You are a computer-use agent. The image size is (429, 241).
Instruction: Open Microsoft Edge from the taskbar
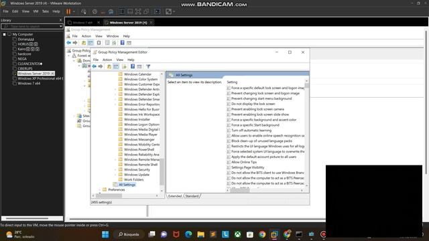pos(188,234)
